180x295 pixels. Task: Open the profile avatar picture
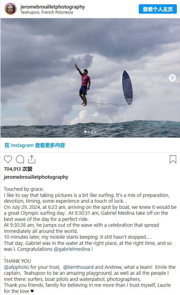(10, 9)
